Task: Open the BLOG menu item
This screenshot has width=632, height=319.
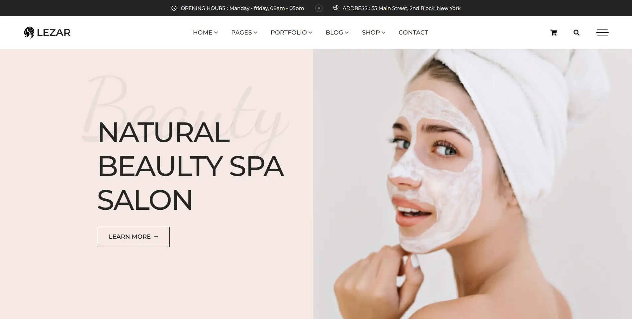Action: [337, 33]
